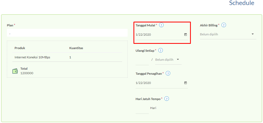The height and width of the screenshot is (123, 263).
Task: Click the Total label
Action: coord(24,69)
